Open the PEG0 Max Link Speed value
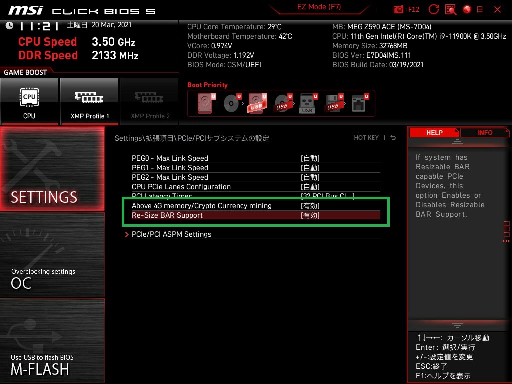Screen dimensions: 512x384 coord(310,158)
